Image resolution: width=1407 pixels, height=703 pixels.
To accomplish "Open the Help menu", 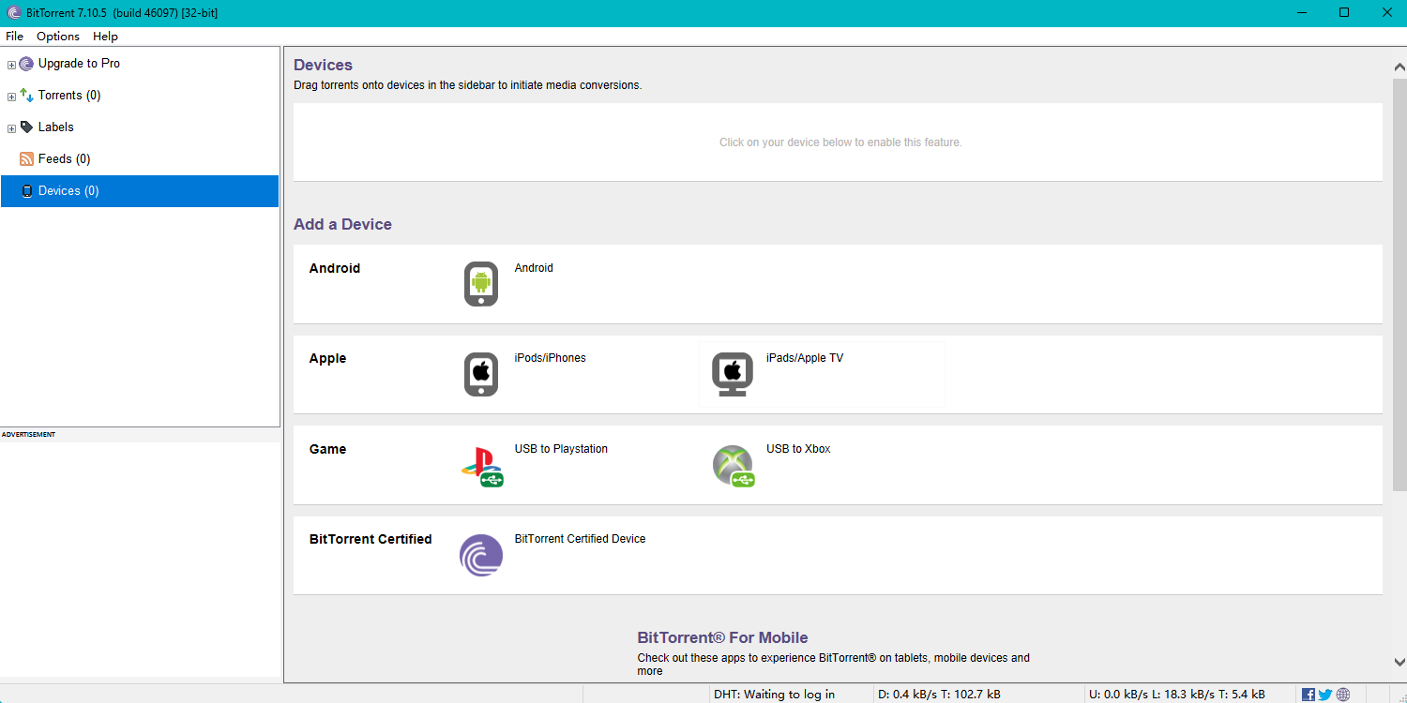I will [x=105, y=37].
